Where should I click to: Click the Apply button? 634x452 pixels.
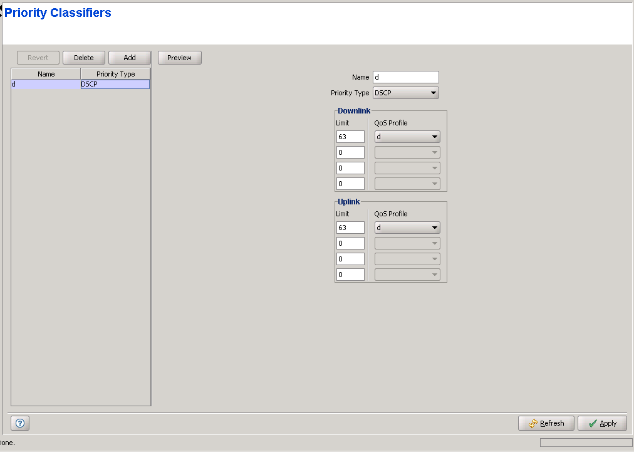602,423
